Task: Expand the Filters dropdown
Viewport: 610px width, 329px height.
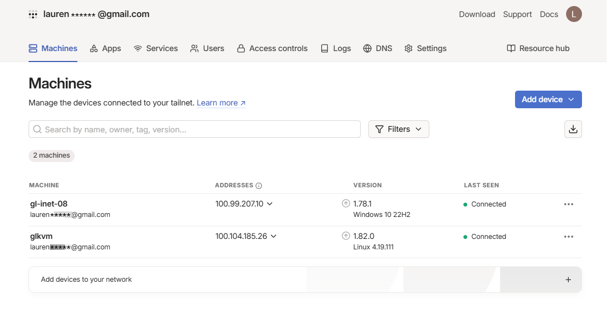Action: tap(399, 129)
